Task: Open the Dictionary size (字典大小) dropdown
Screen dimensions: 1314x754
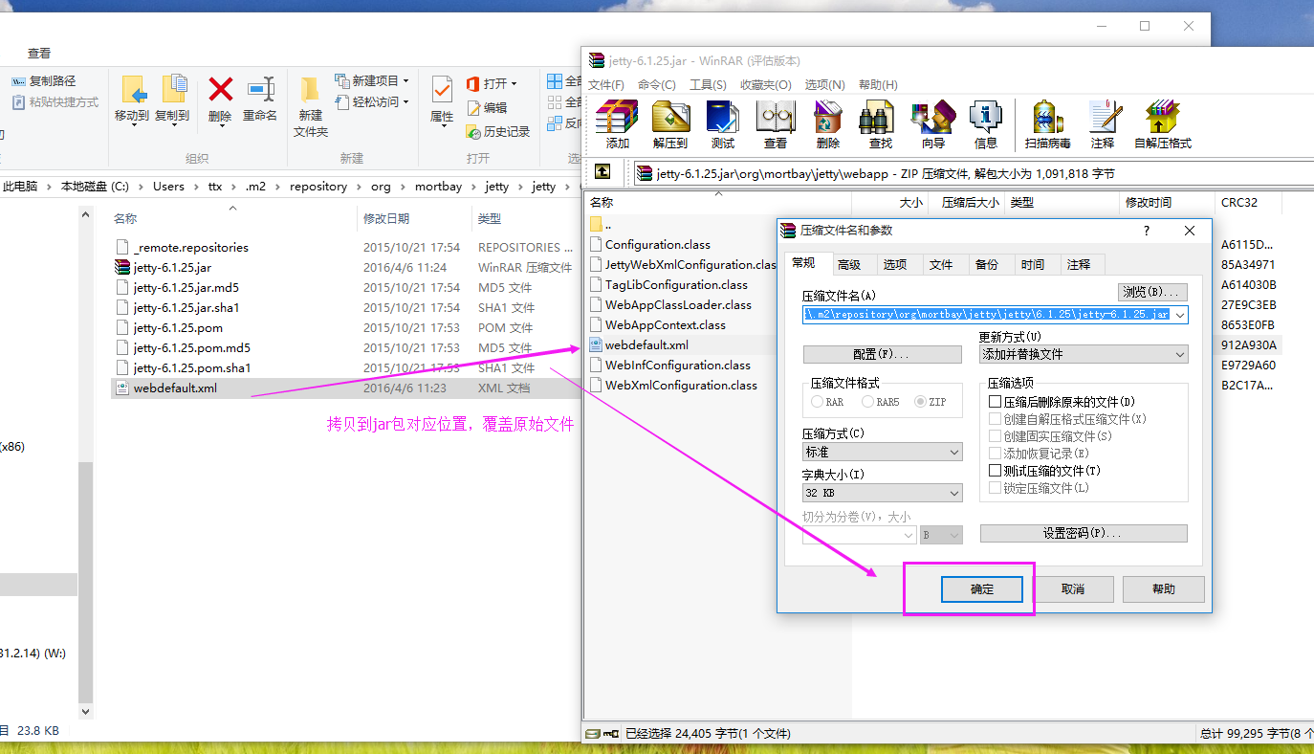Action: pos(882,493)
